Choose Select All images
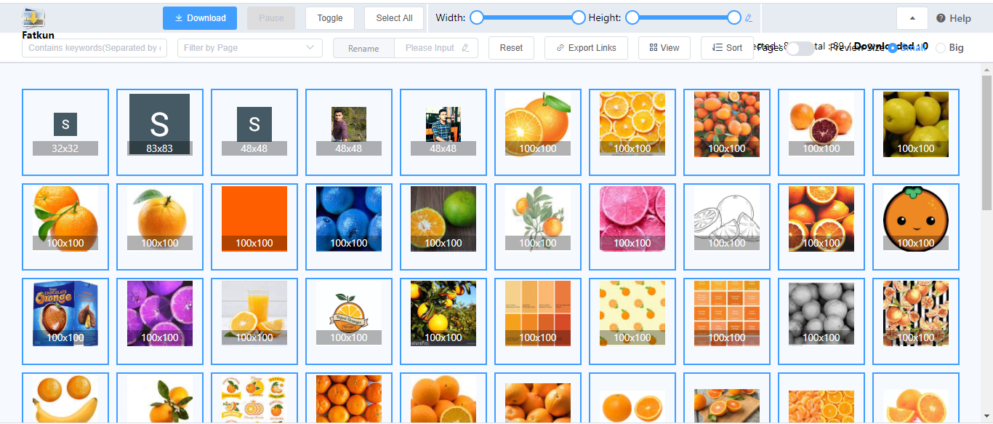The image size is (993, 424). click(x=394, y=18)
